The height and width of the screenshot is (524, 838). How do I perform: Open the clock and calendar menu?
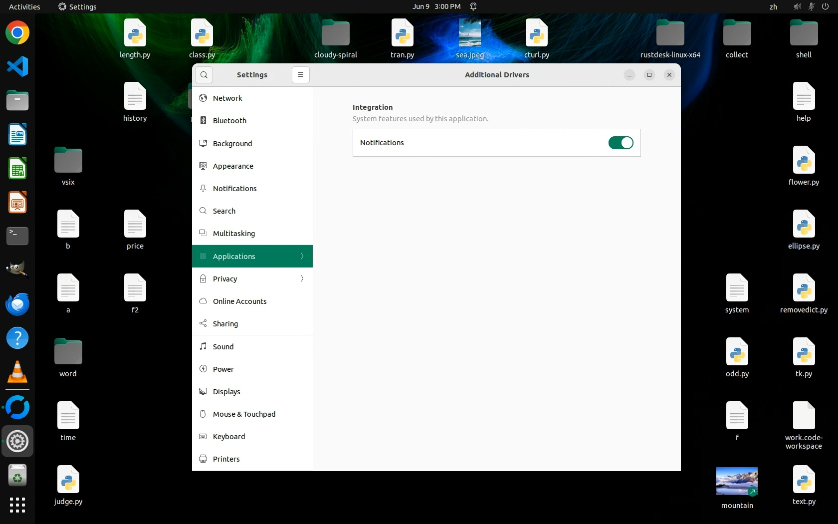click(436, 6)
